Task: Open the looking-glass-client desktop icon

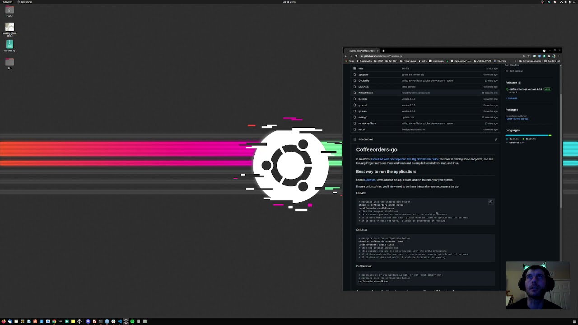Action: point(9,29)
